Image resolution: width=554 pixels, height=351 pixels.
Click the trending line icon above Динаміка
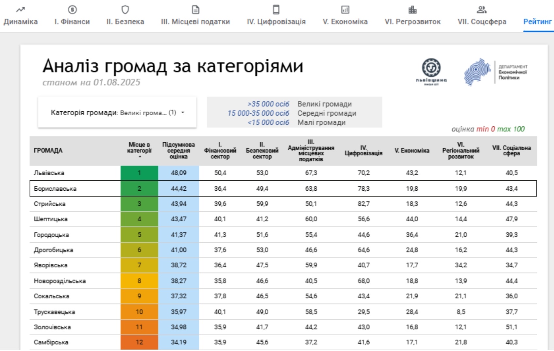point(20,9)
